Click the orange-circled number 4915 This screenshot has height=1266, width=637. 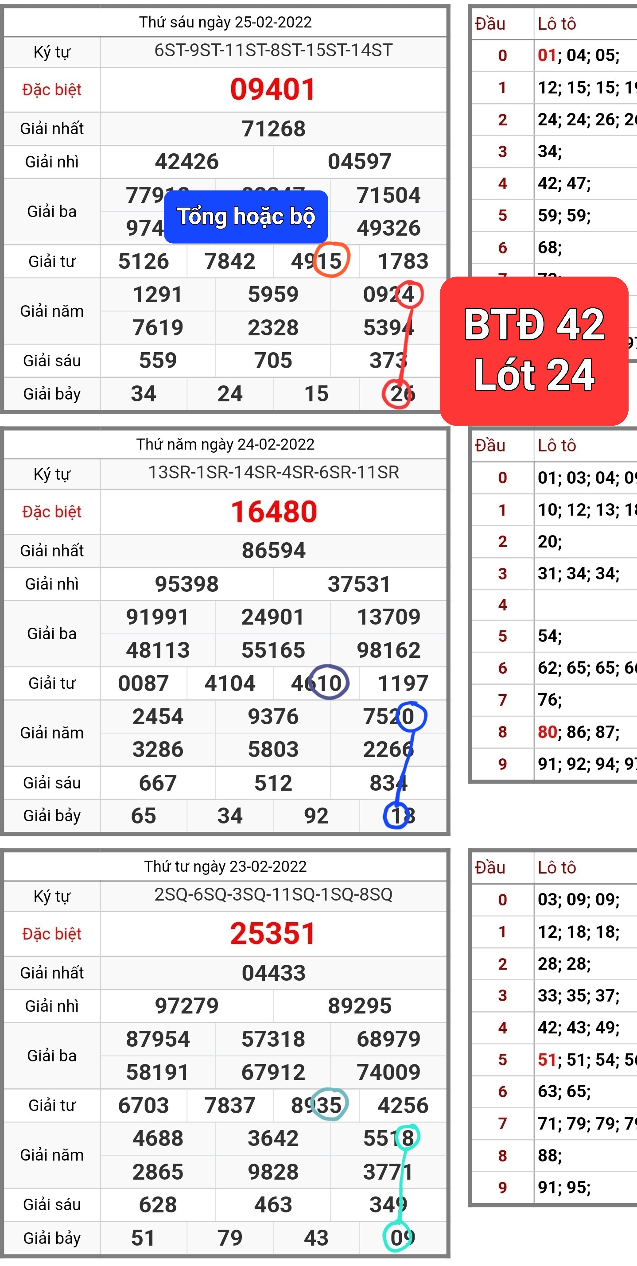[x=317, y=261]
